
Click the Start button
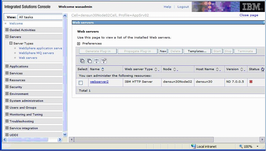click(217, 51)
